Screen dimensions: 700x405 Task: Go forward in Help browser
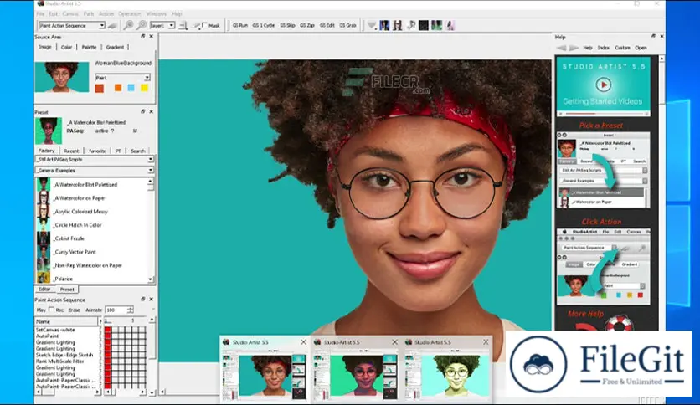[x=574, y=48]
